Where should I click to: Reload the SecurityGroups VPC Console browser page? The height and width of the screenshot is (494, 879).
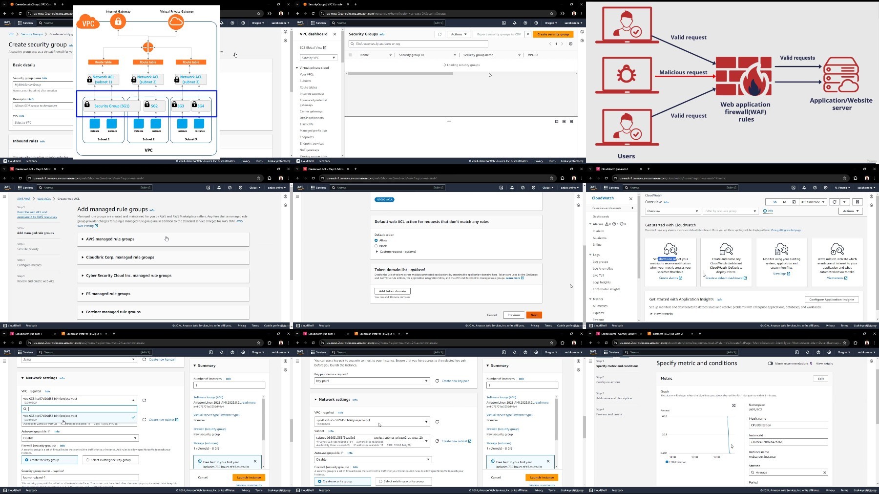(313, 14)
